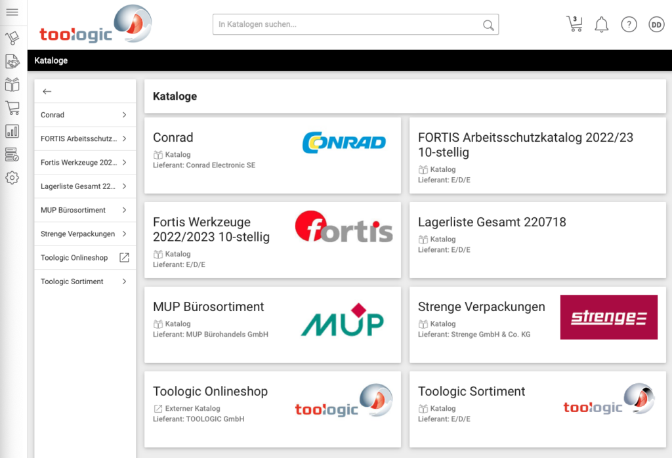Expand Strenge Verpackungen chevron in side list

(x=124, y=234)
